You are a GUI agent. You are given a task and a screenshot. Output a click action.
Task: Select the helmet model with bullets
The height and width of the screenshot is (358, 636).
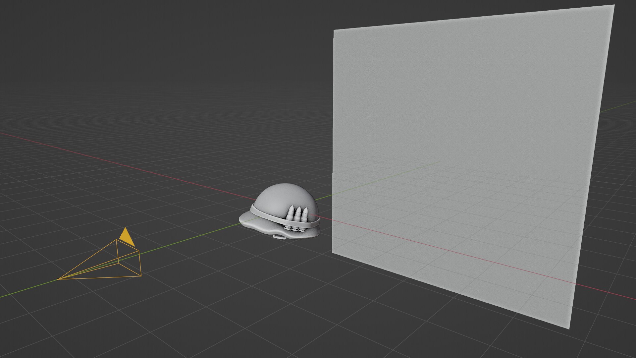[280, 211]
